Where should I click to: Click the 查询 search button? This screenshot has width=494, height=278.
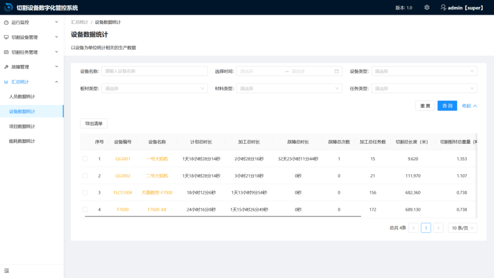click(x=447, y=105)
